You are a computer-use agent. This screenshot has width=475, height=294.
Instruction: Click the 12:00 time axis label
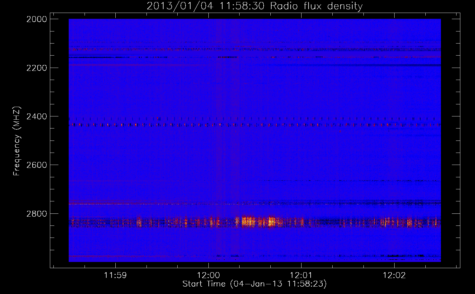(208, 275)
